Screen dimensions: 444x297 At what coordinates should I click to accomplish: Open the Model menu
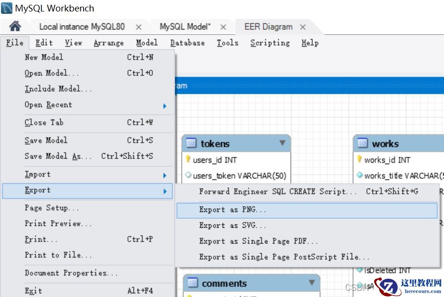click(147, 42)
